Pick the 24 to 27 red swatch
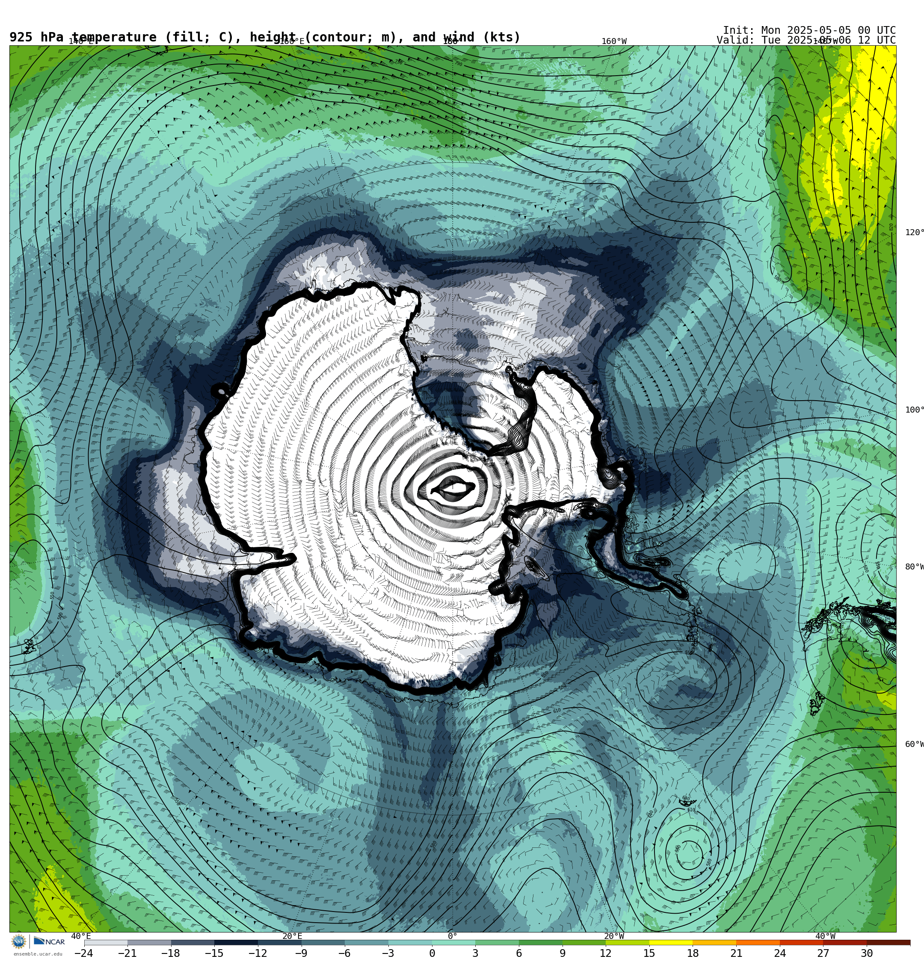The height and width of the screenshot is (959, 924). [x=802, y=942]
